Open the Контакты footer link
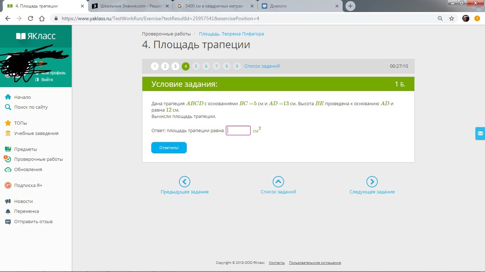This screenshot has width=485, height=272. pyautogui.click(x=277, y=263)
